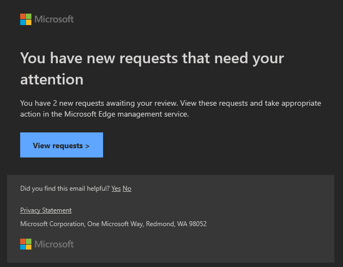Click the green square in the footer Microsoft logo
The width and height of the screenshot is (343, 267).
pos(29,241)
